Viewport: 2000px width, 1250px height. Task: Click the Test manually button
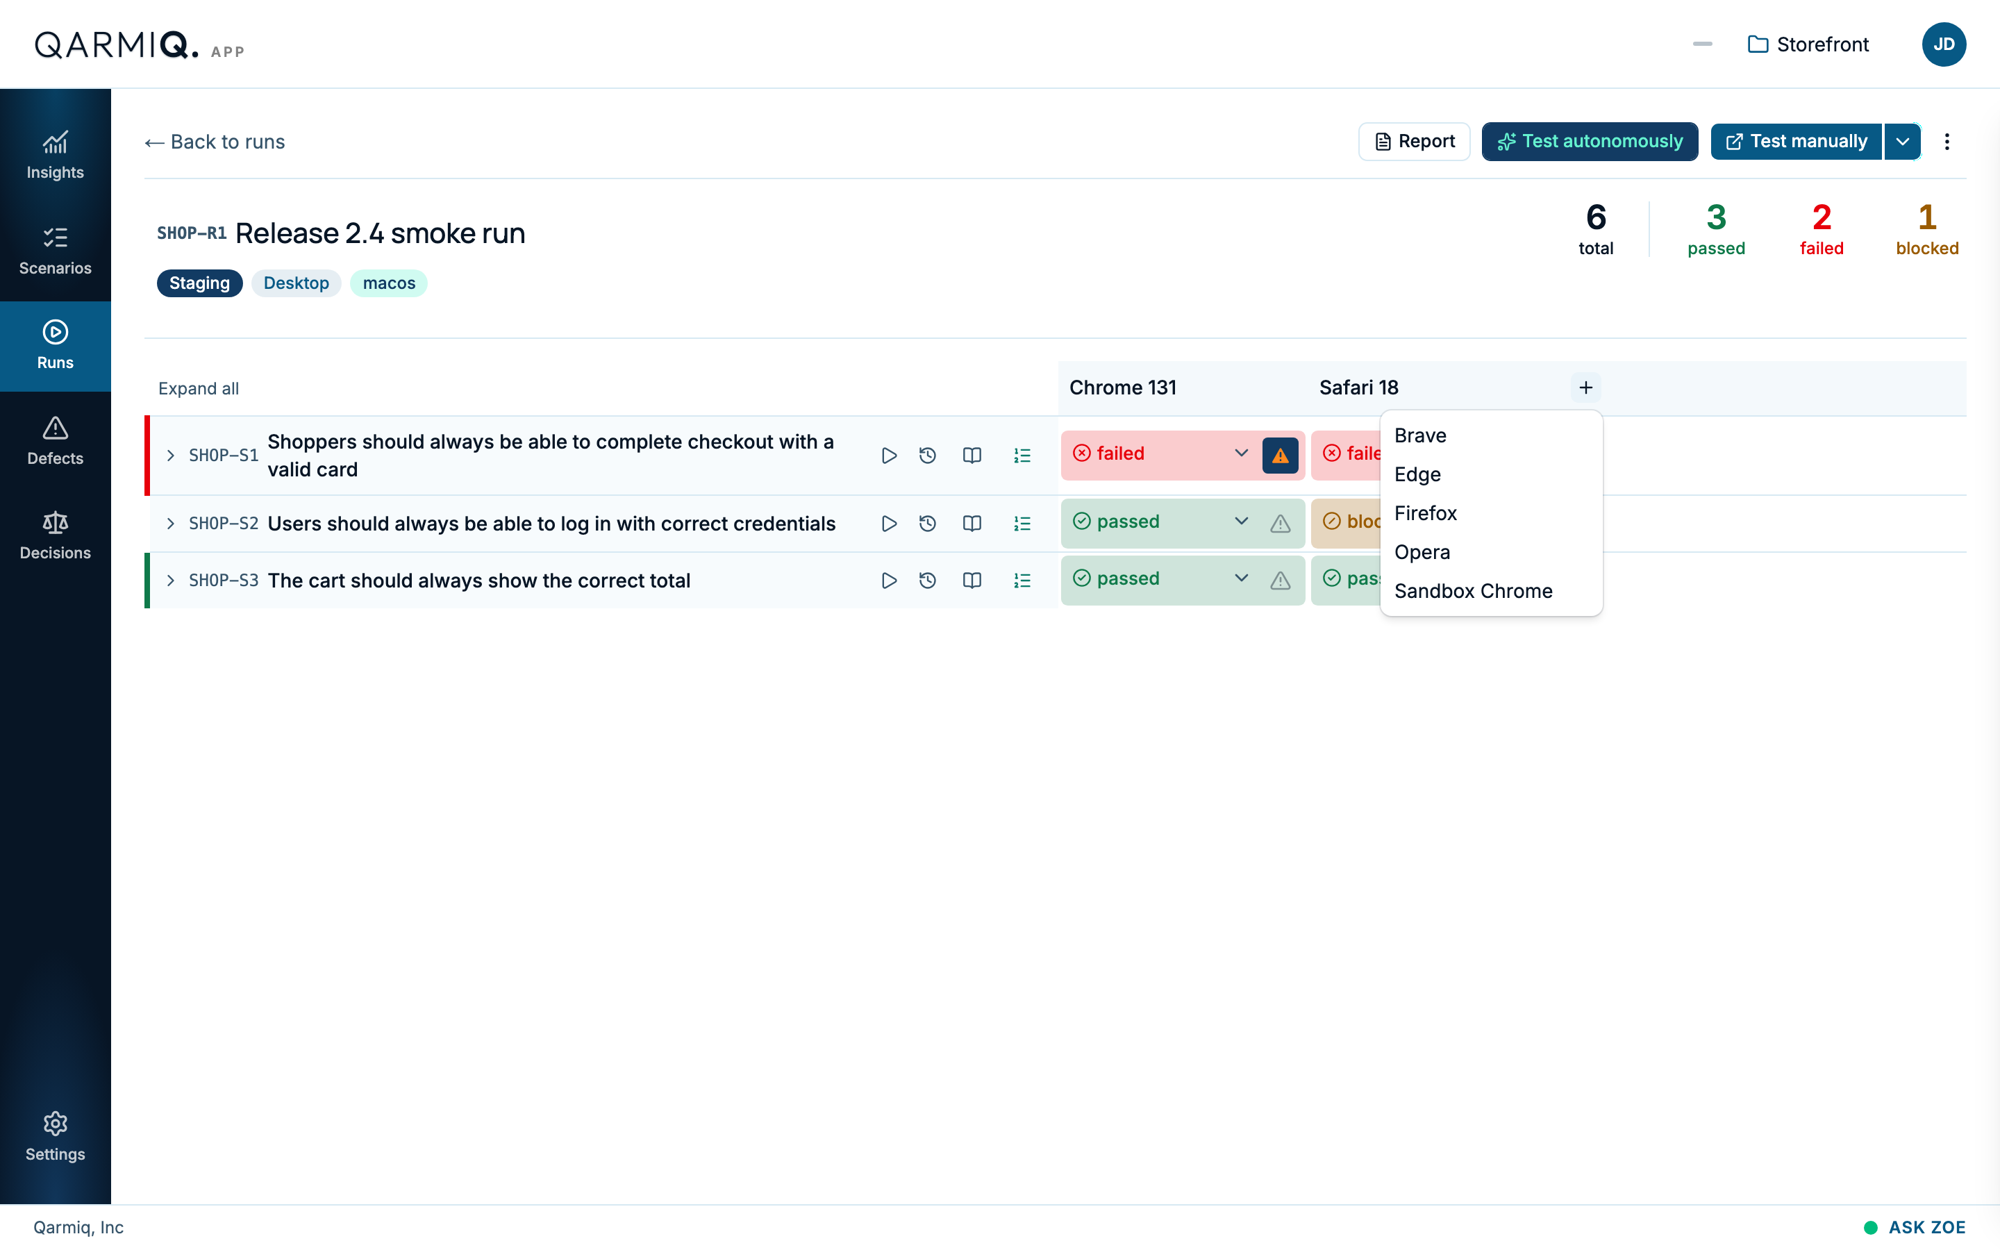pos(1796,142)
